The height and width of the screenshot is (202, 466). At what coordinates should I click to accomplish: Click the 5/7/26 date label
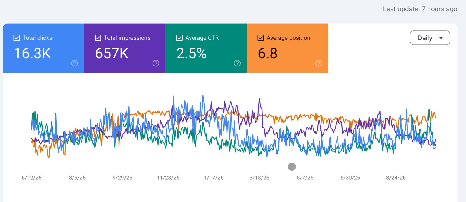(x=305, y=178)
